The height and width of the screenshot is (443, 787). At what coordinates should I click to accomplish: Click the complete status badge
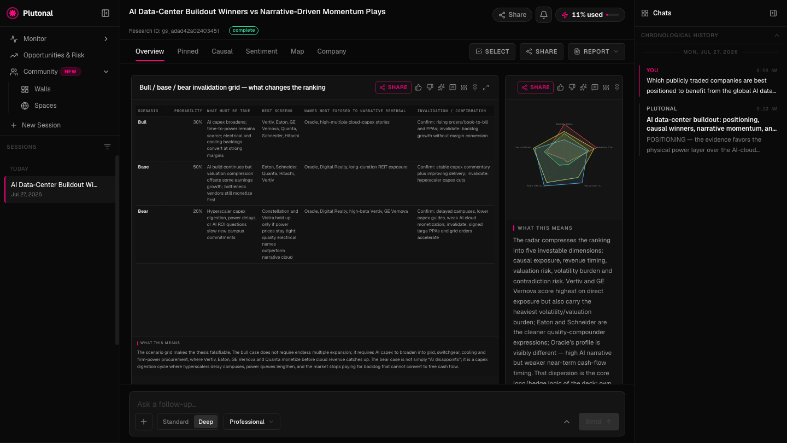point(244,31)
